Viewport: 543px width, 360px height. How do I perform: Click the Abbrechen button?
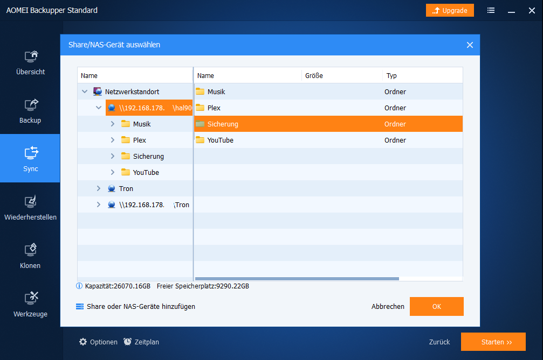pos(388,306)
